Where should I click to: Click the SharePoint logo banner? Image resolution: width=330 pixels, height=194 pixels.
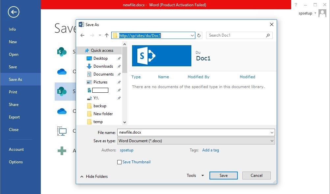162,56
